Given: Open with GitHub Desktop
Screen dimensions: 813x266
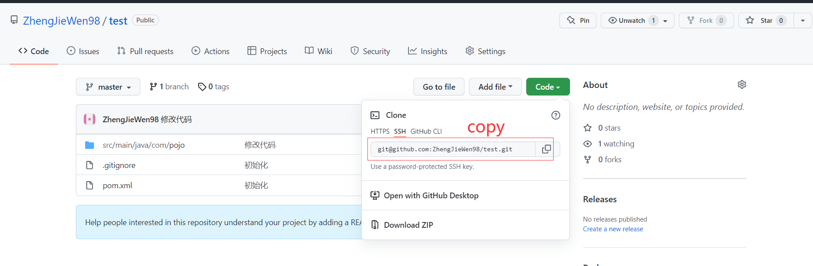Looking at the screenshot, I should [431, 196].
